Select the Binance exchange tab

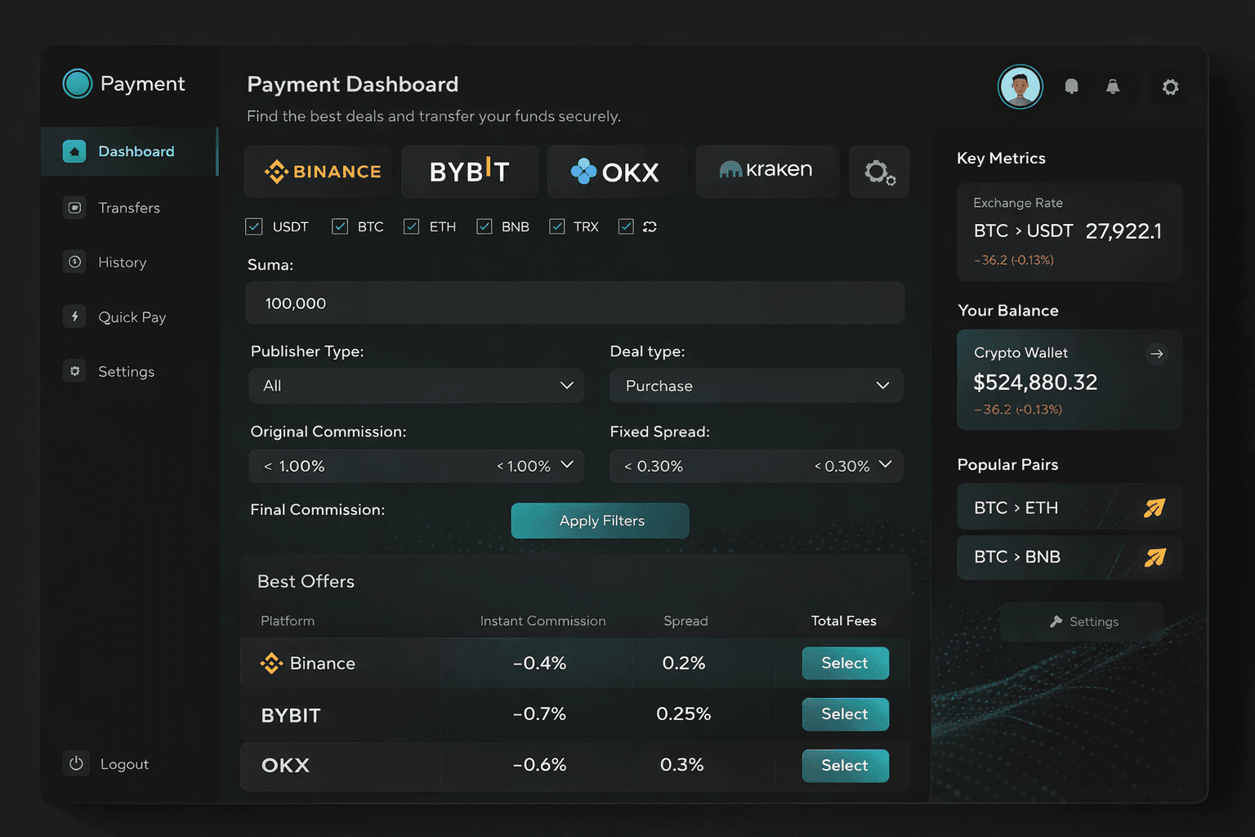[318, 172]
